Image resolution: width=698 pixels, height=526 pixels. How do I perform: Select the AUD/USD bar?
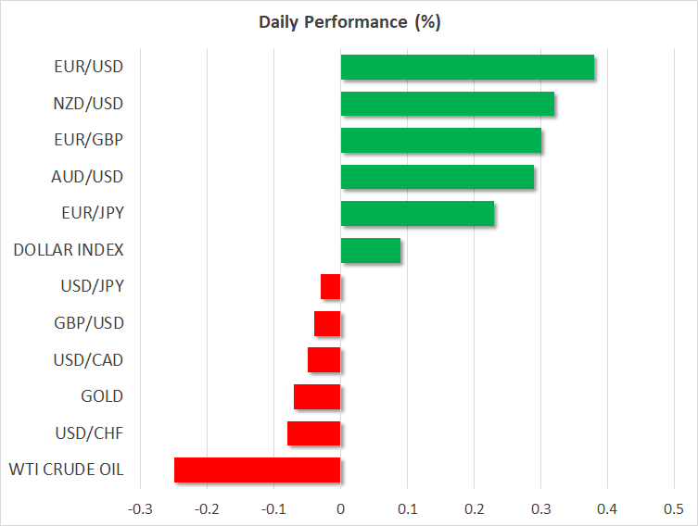438,177
